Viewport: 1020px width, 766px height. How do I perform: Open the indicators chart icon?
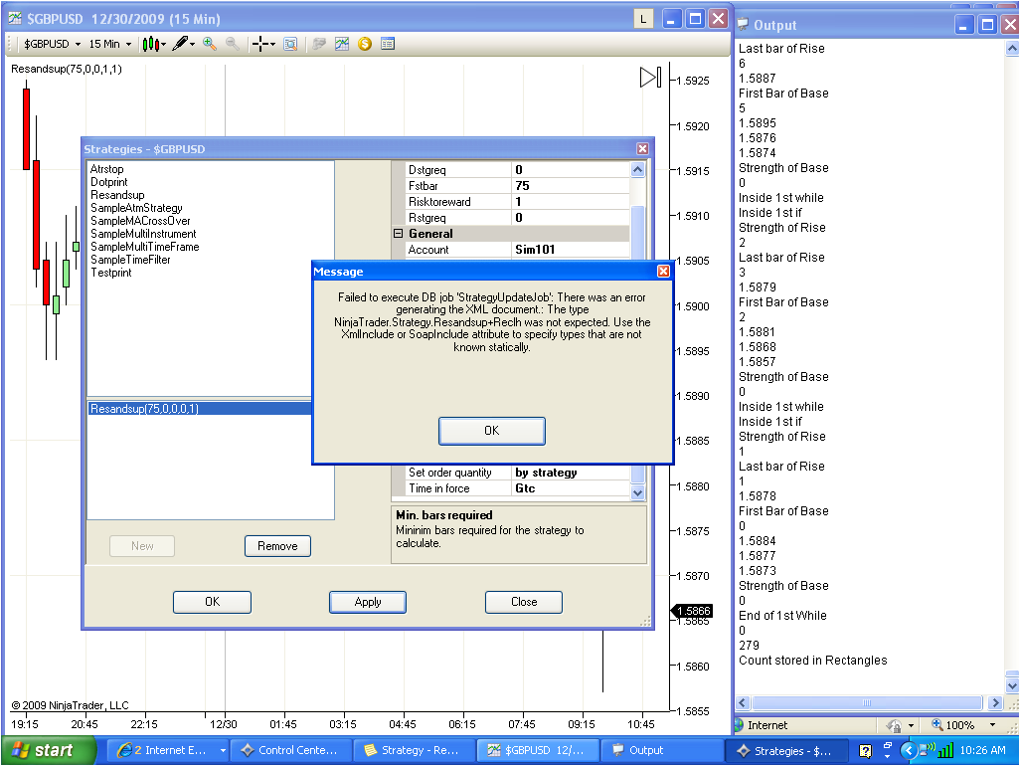point(342,44)
